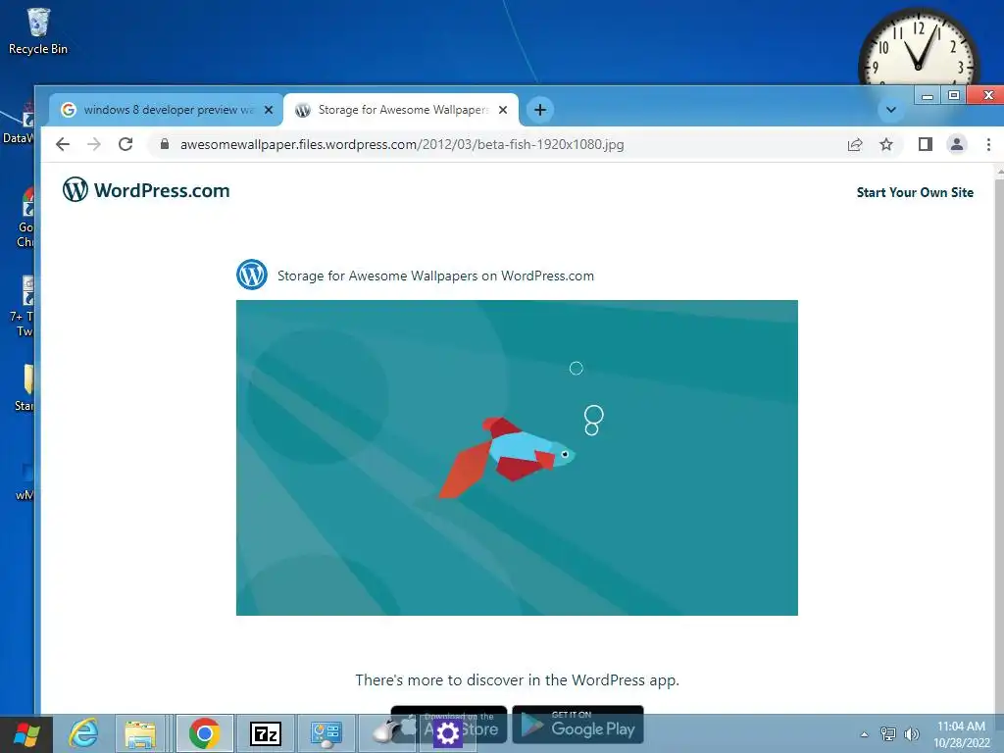Expand the tab search dropdown arrow
This screenshot has width=1004, height=753.
[x=890, y=110]
